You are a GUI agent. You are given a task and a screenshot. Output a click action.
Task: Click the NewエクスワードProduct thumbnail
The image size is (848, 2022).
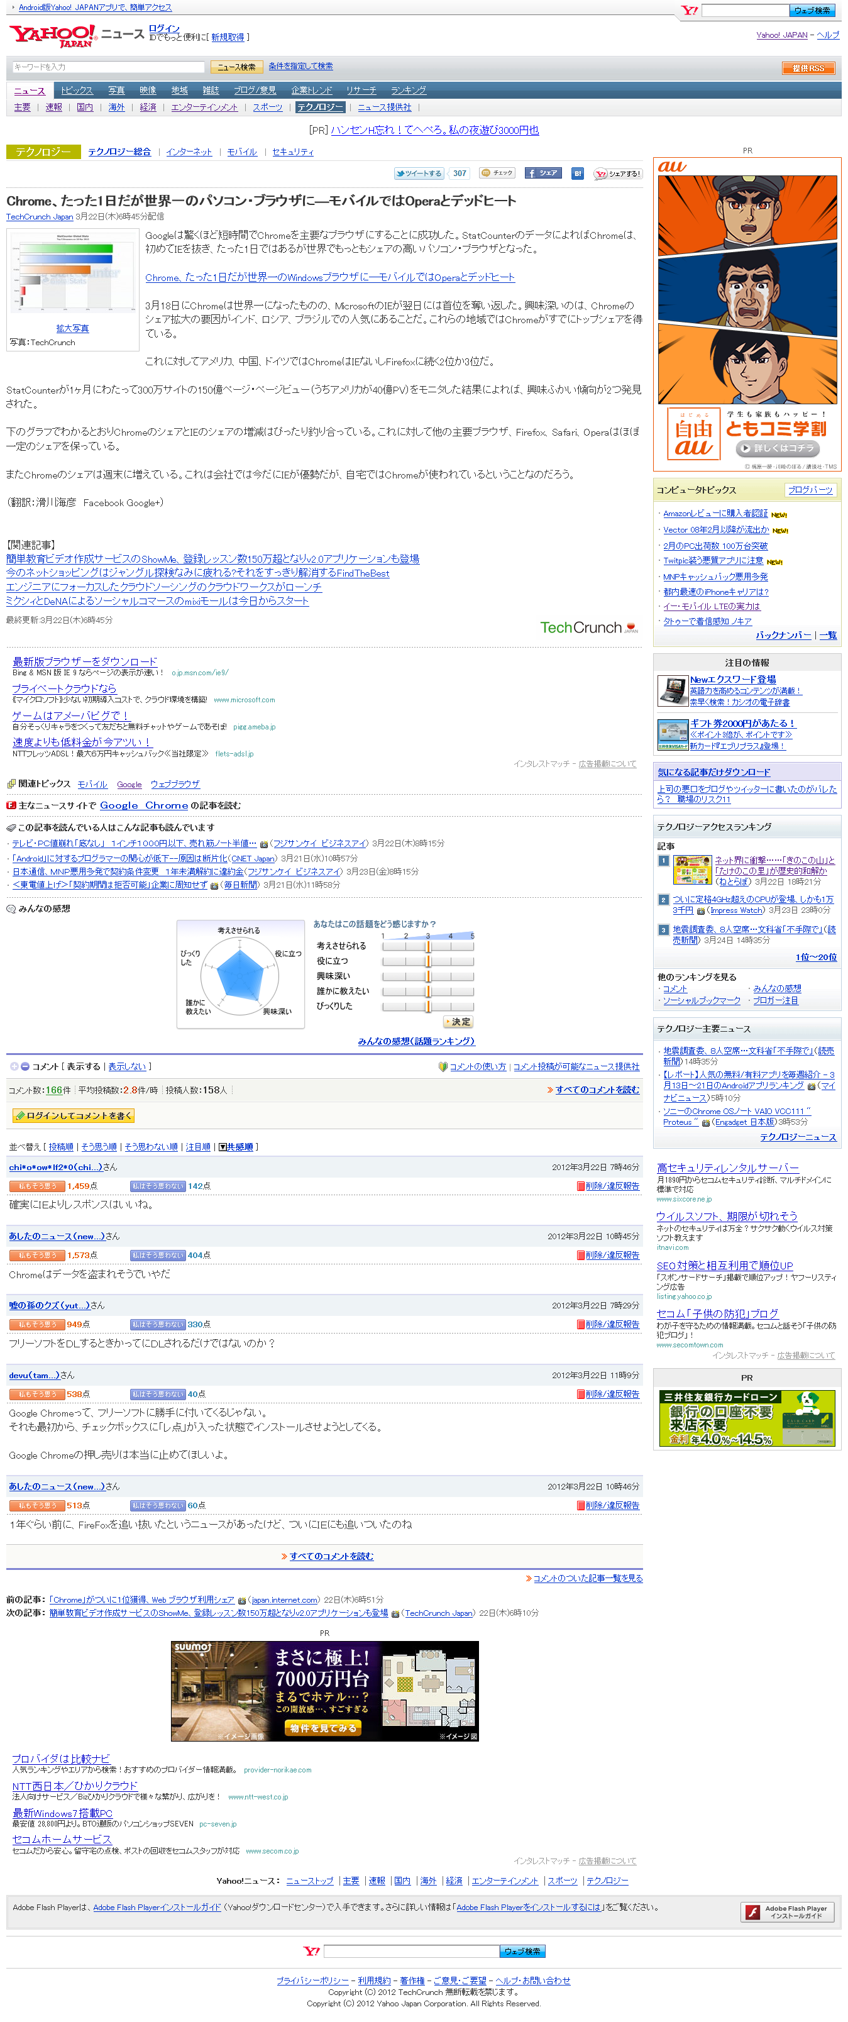tap(672, 691)
